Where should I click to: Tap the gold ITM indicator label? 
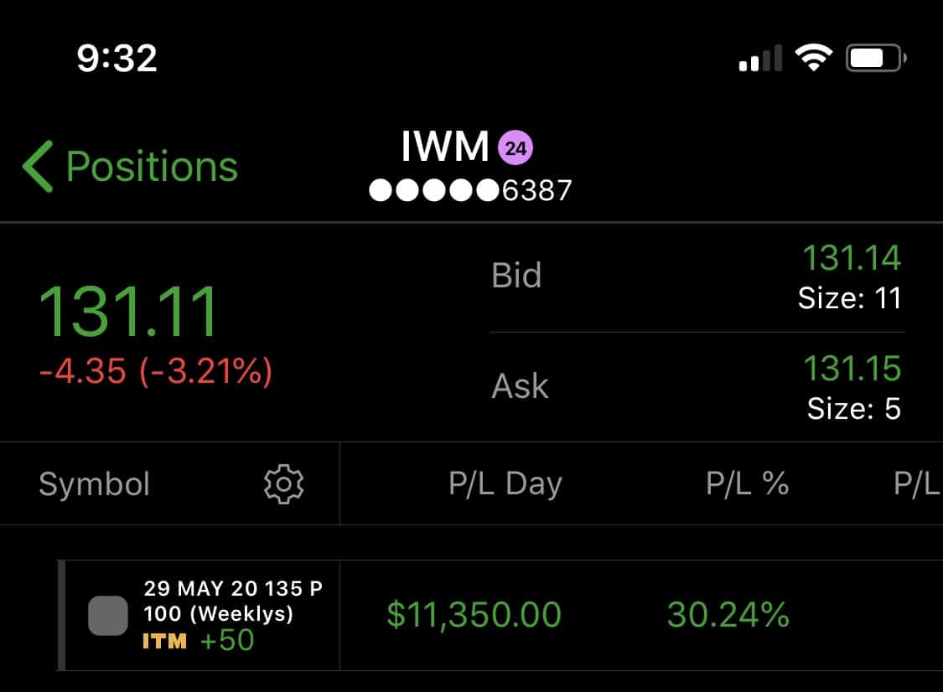(x=165, y=641)
